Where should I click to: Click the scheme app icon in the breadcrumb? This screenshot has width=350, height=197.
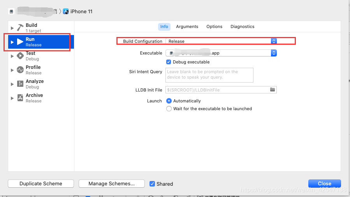click(11, 11)
